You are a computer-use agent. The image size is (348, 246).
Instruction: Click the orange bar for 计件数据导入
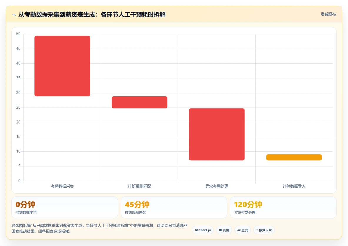click(294, 157)
